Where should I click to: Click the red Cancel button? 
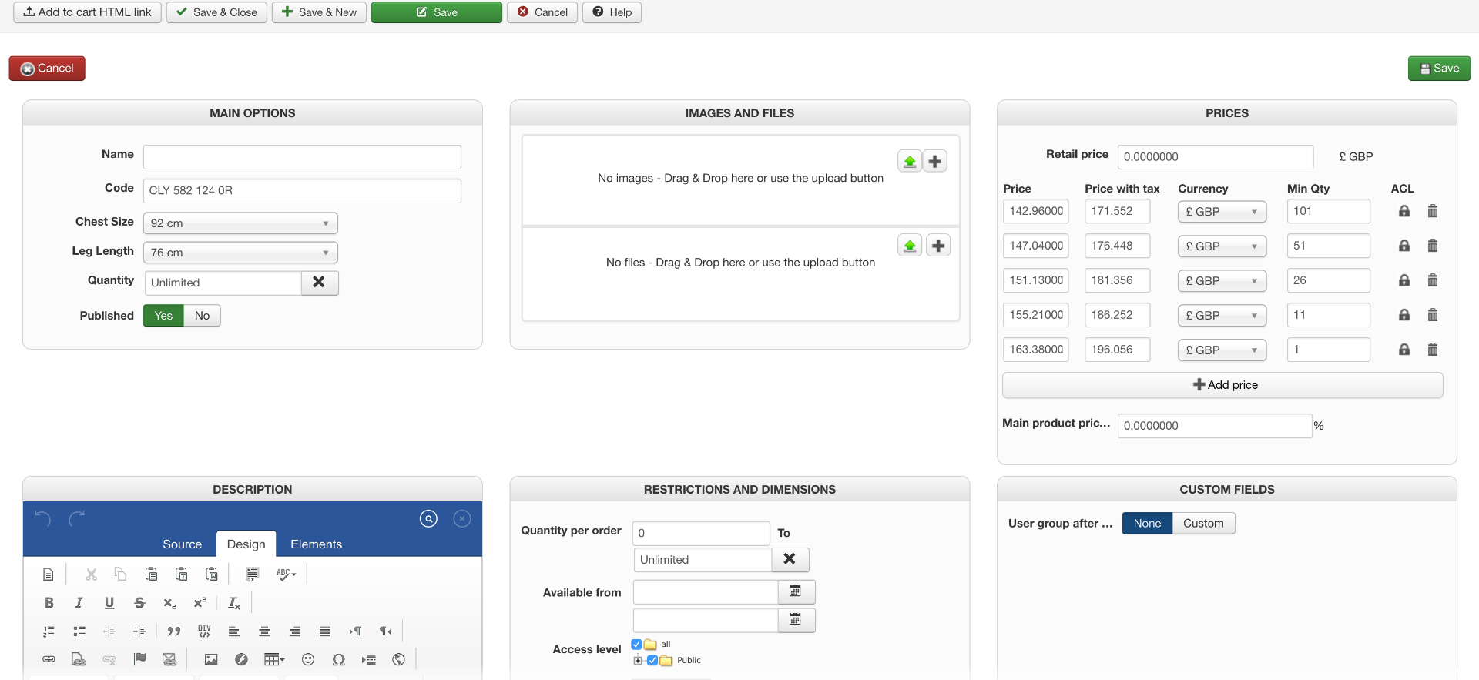(x=47, y=69)
